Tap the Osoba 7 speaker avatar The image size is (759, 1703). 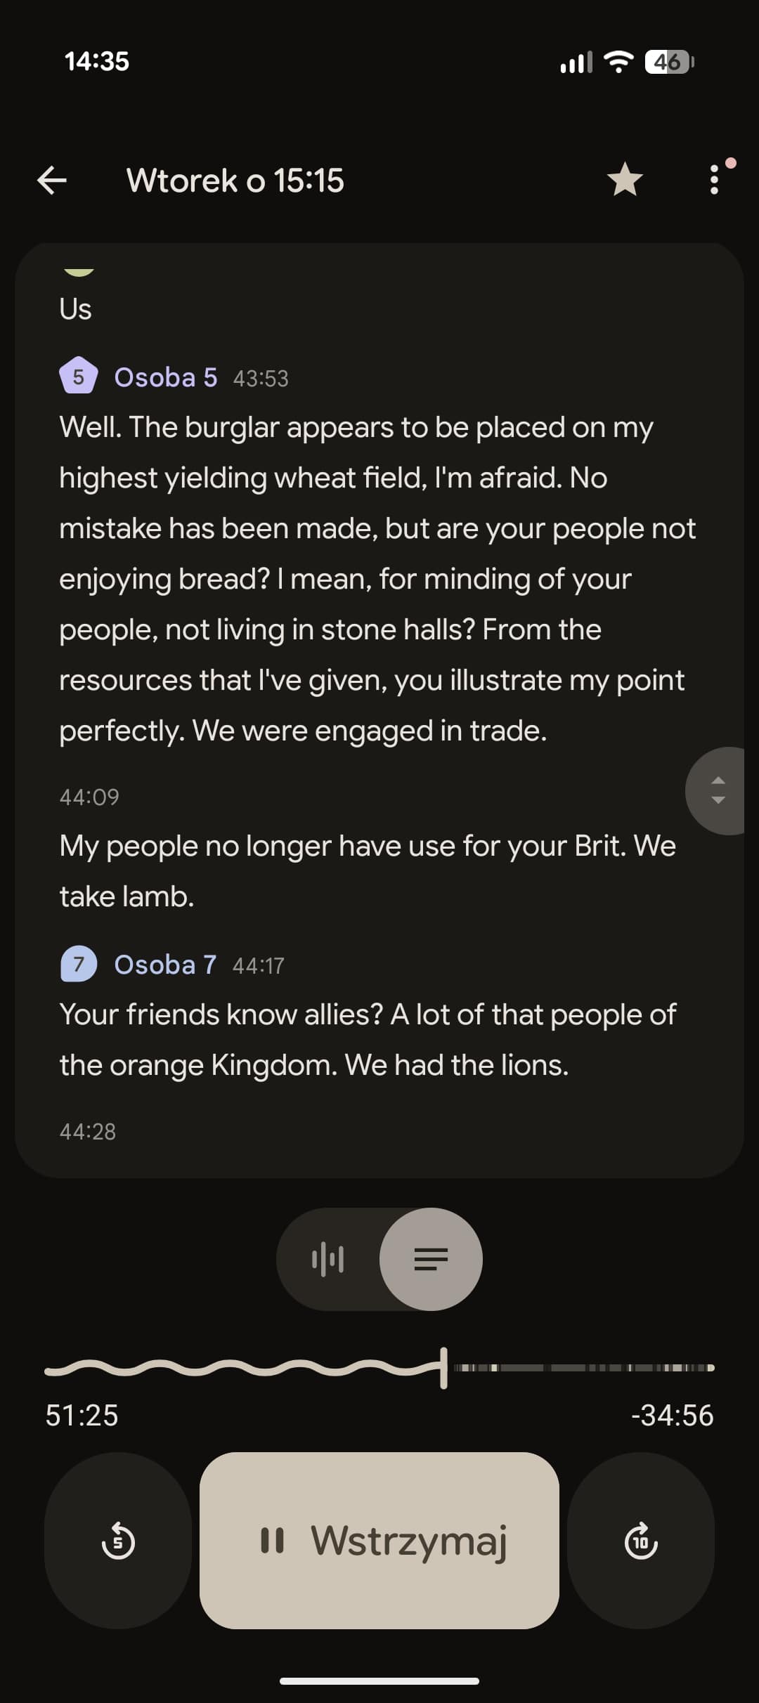coord(78,964)
